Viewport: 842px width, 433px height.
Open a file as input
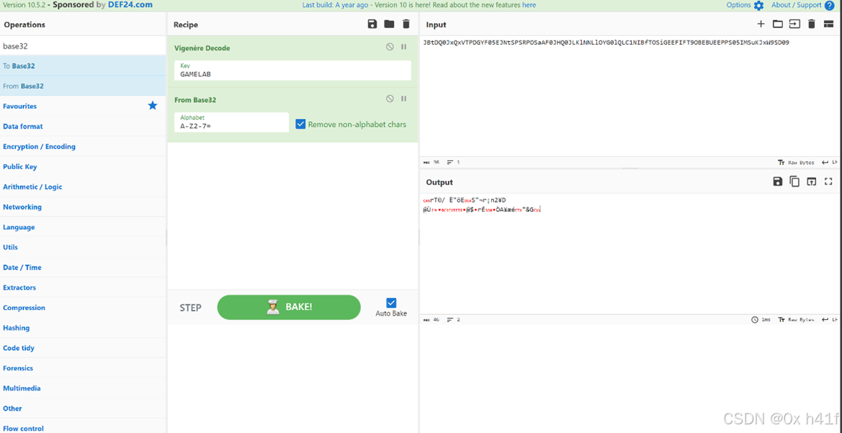pos(794,24)
